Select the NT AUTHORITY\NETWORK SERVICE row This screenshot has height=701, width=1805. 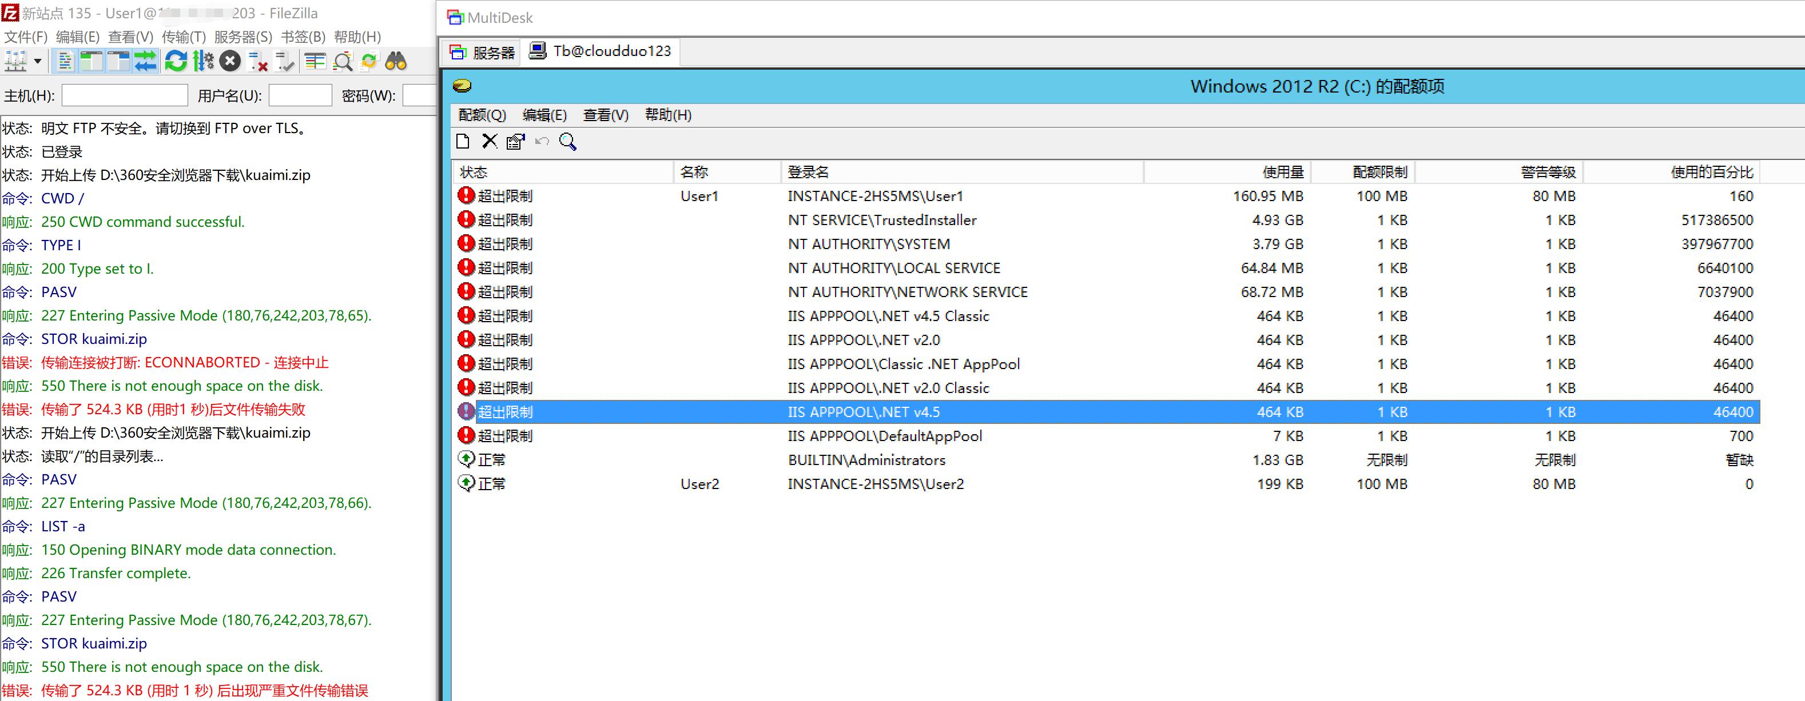(1107, 293)
